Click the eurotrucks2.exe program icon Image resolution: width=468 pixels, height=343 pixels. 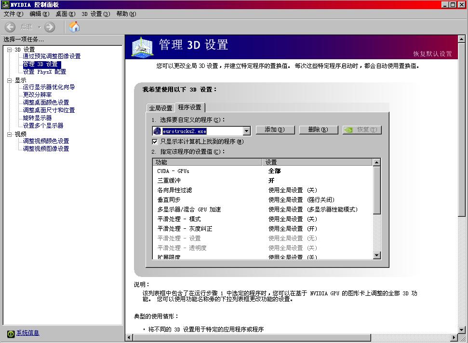[x=157, y=131]
